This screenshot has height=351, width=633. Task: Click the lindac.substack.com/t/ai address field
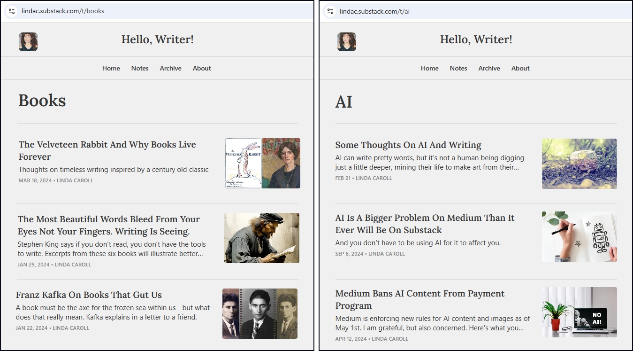click(422, 11)
